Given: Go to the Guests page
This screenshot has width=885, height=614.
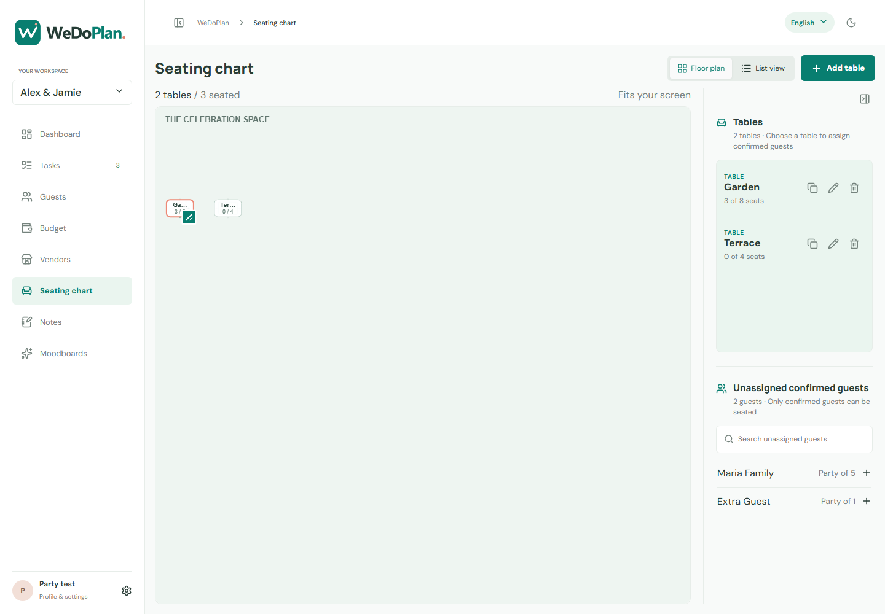Looking at the screenshot, I should click(x=72, y=196).
